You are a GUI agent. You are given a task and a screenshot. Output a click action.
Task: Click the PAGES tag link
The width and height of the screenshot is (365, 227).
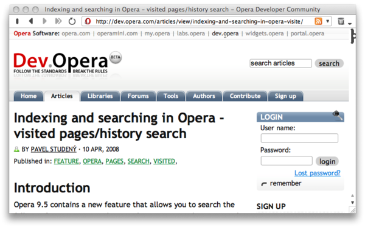[114, 161]
